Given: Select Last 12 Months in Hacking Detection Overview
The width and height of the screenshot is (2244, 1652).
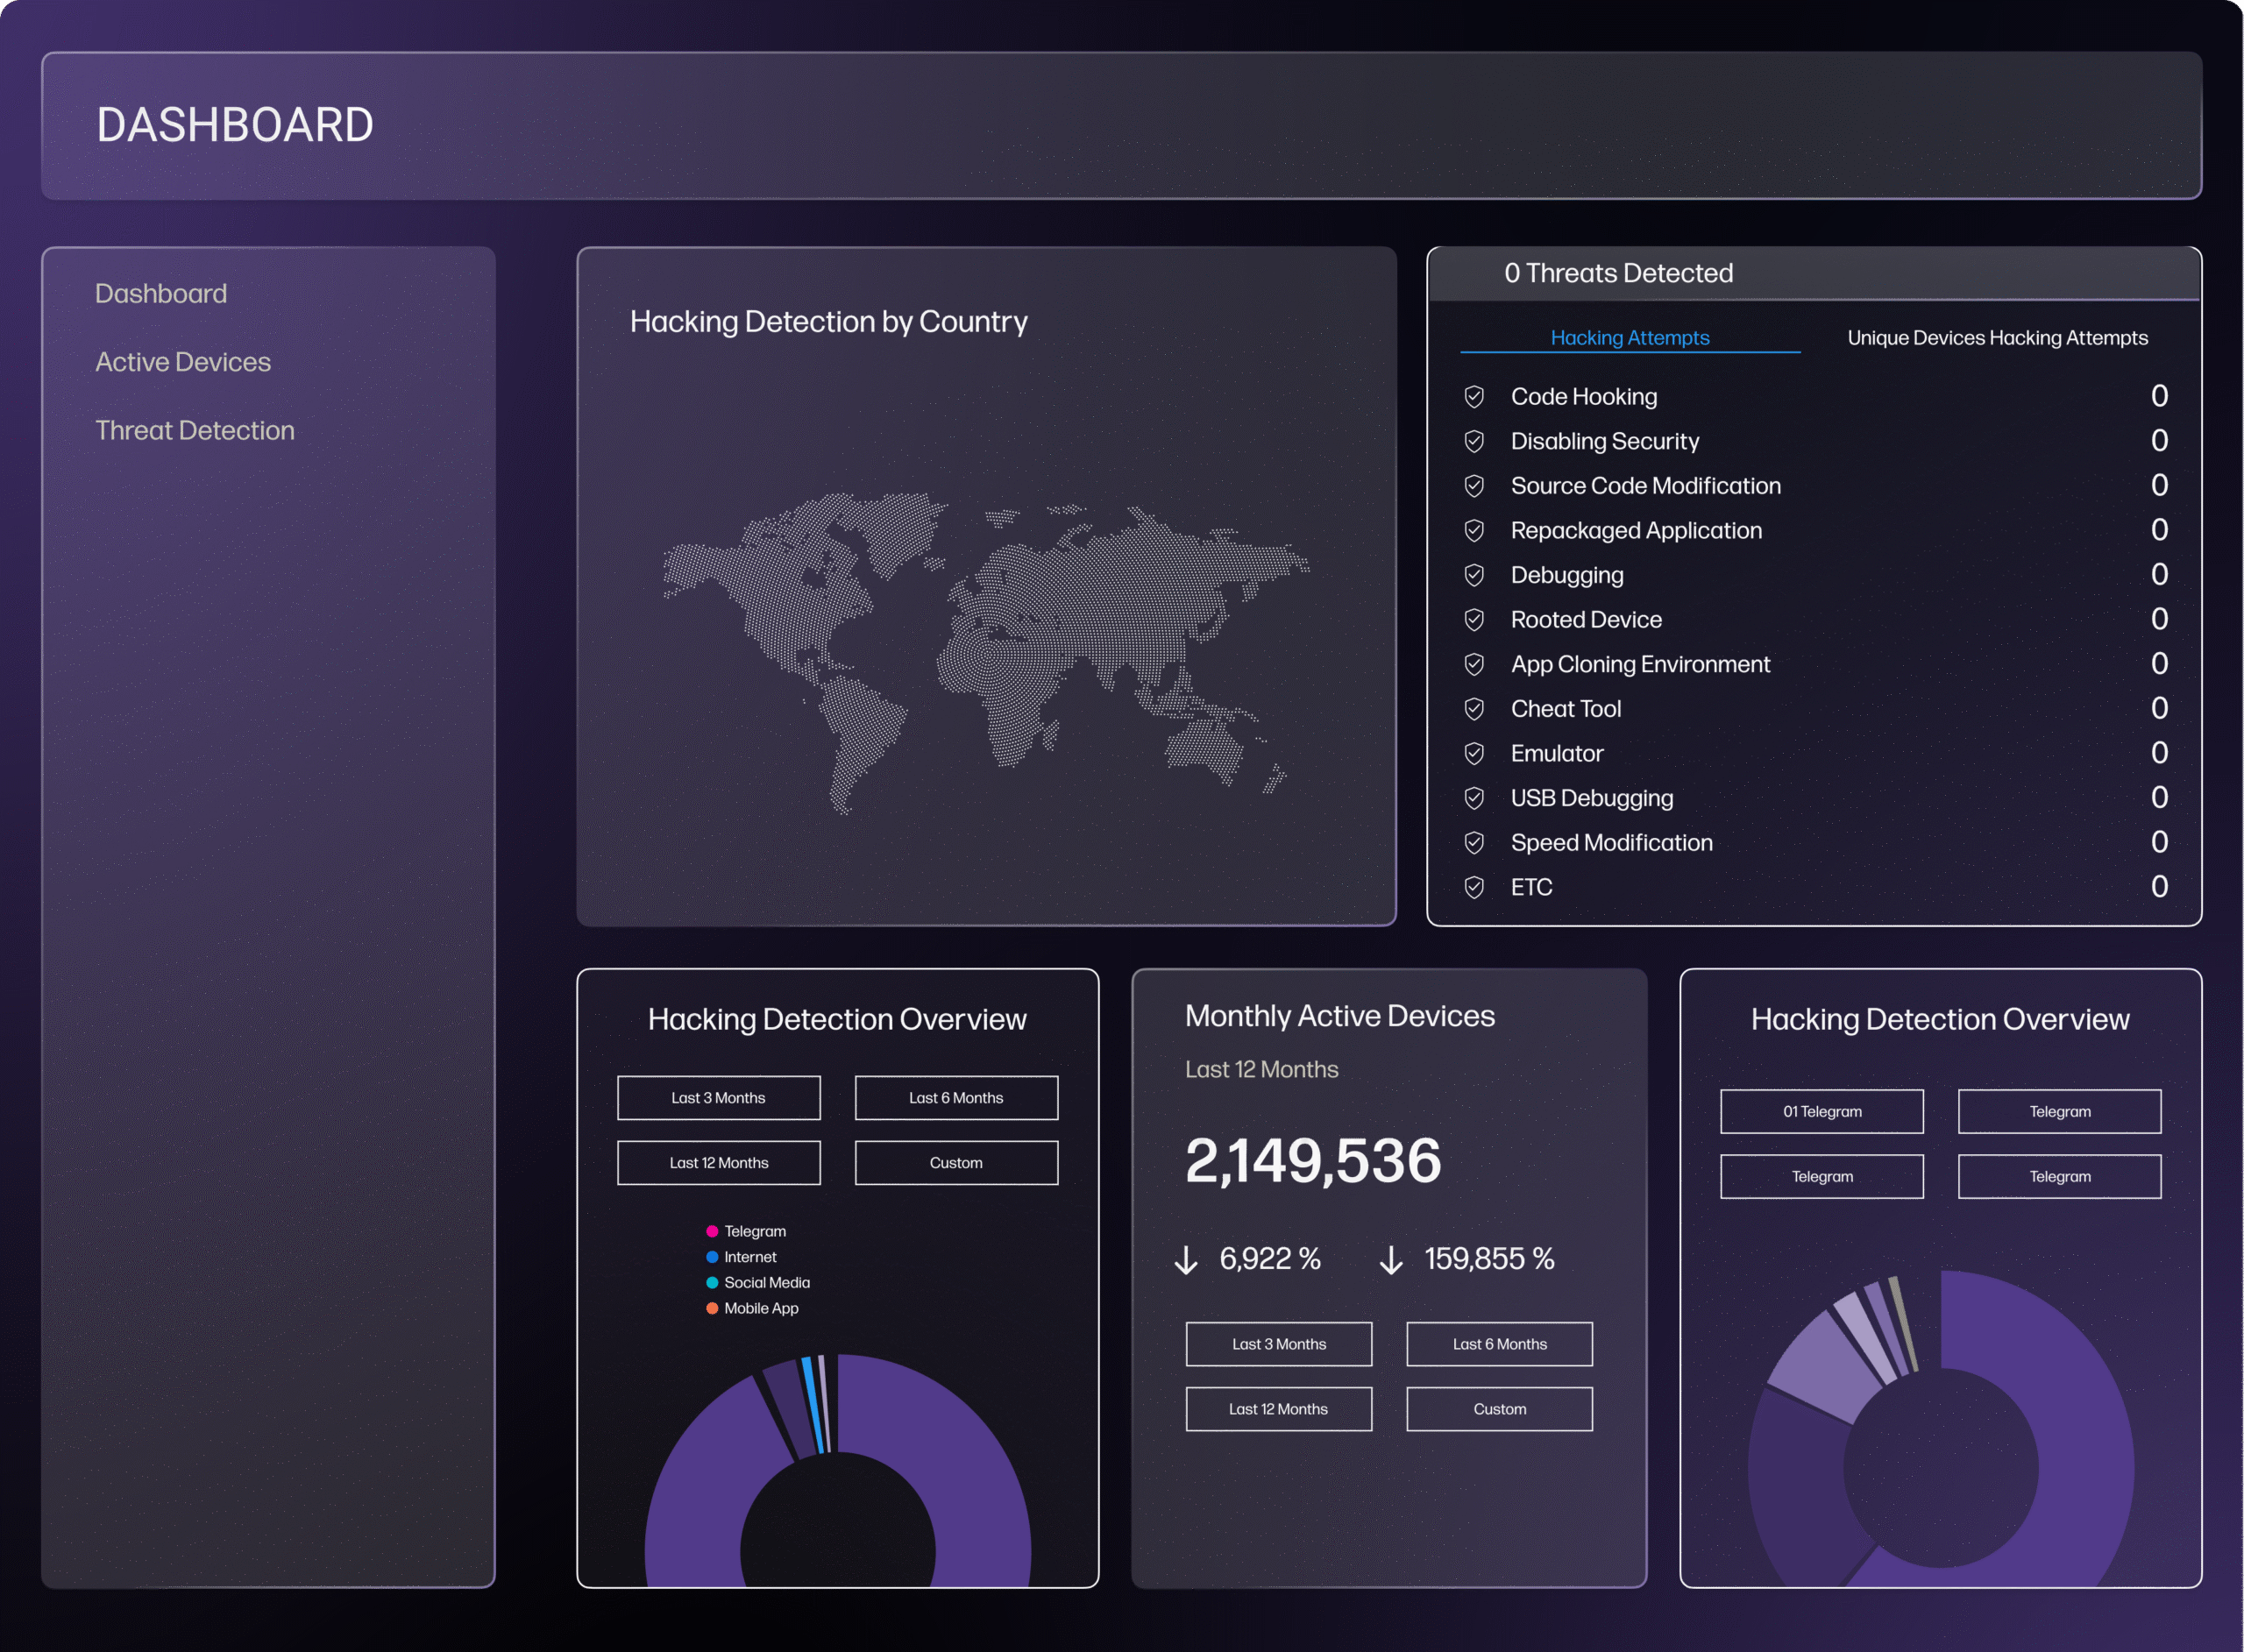Looking at the screenshot, I should point(719,1163).
